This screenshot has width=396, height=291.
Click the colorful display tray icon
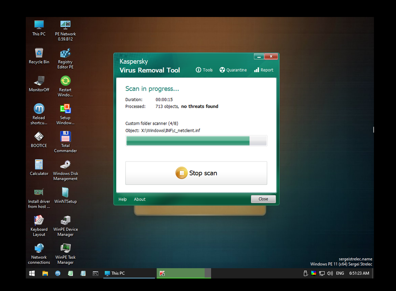(314, 273)
